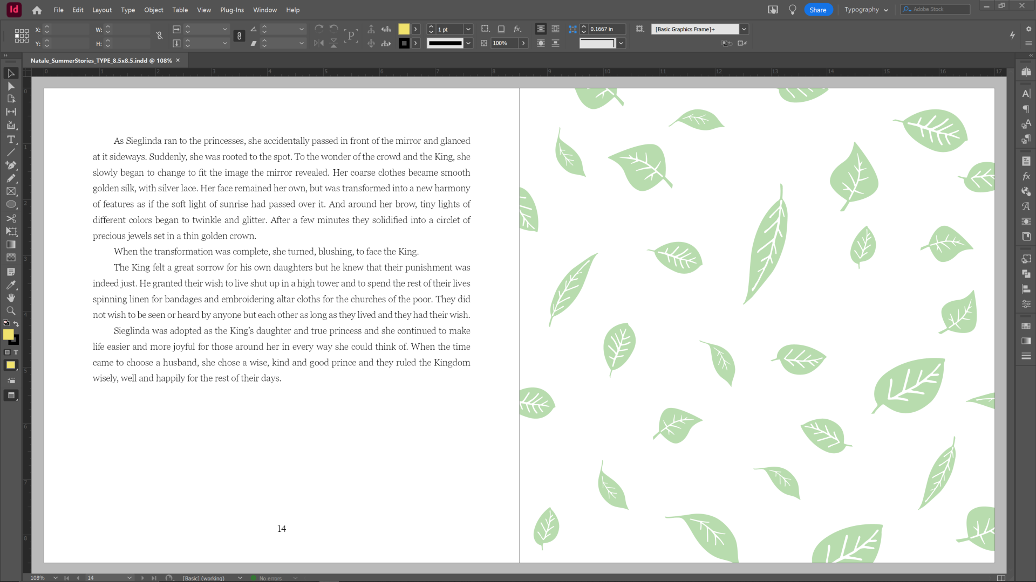Expand stroke color swatch options arrow
The height and width of the screenshot is (582, 1036).
click(x=416, y=43)
